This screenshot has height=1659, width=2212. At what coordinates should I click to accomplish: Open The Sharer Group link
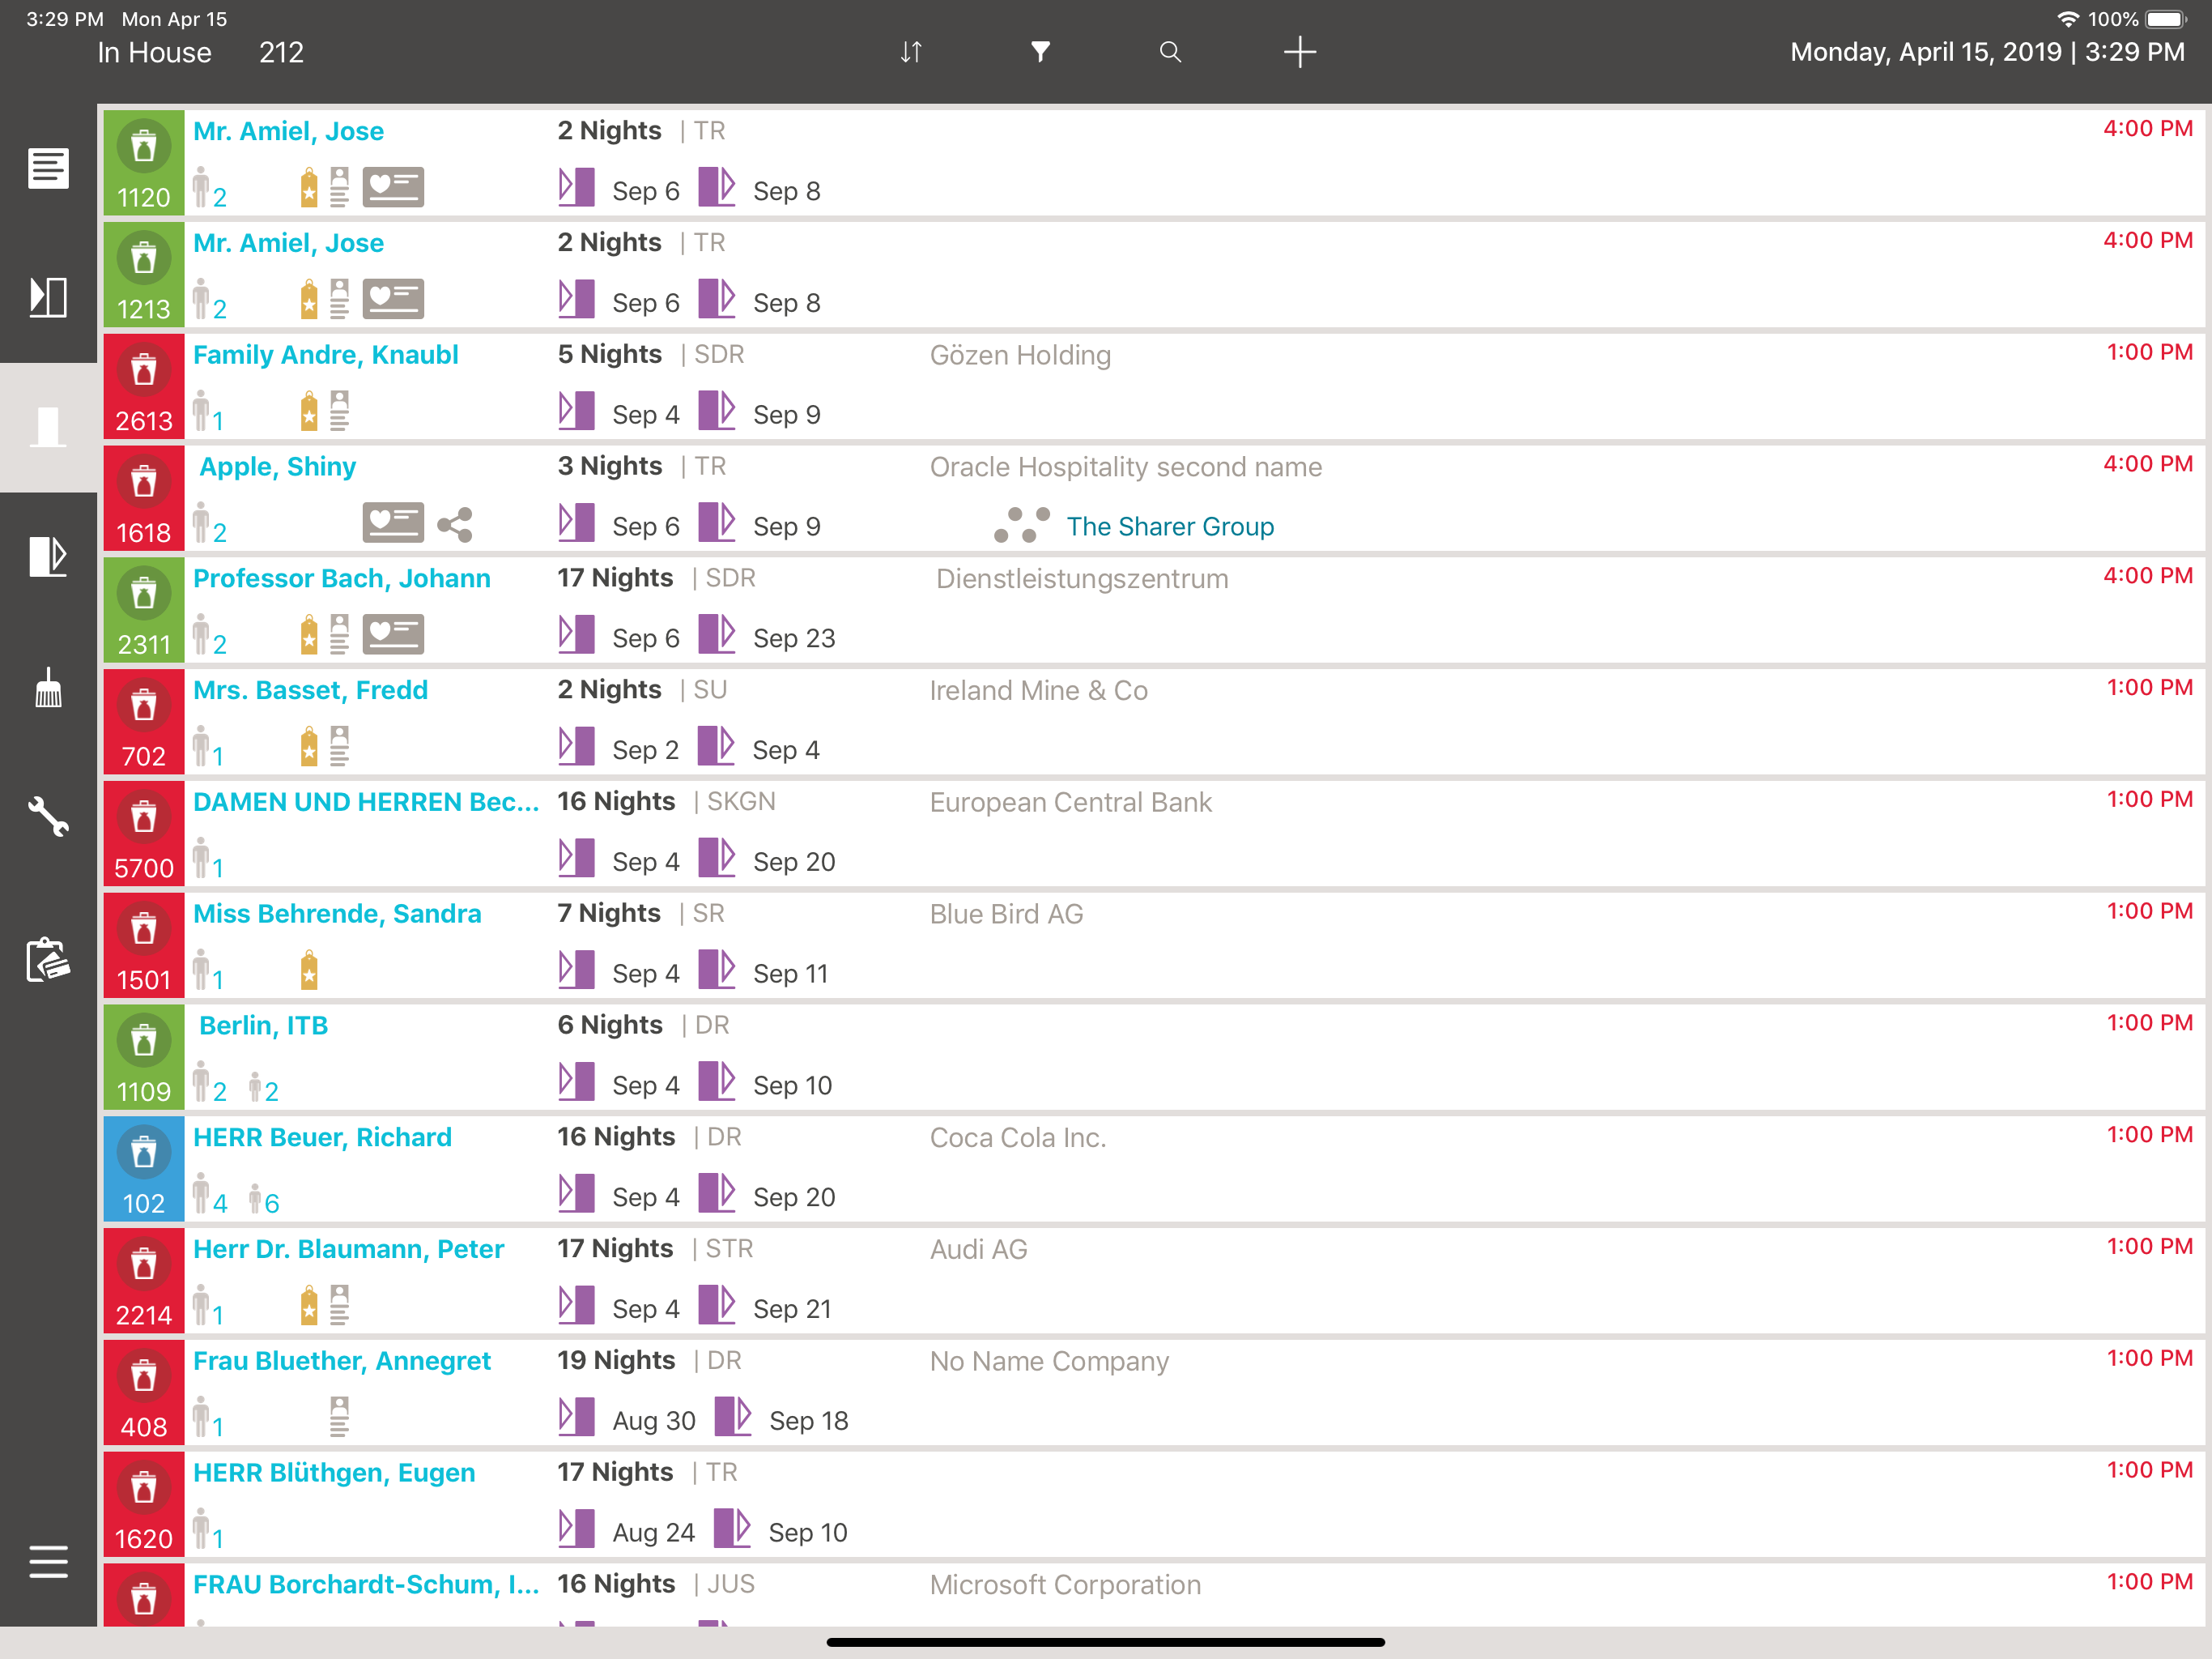click(x=1170, y=527)
